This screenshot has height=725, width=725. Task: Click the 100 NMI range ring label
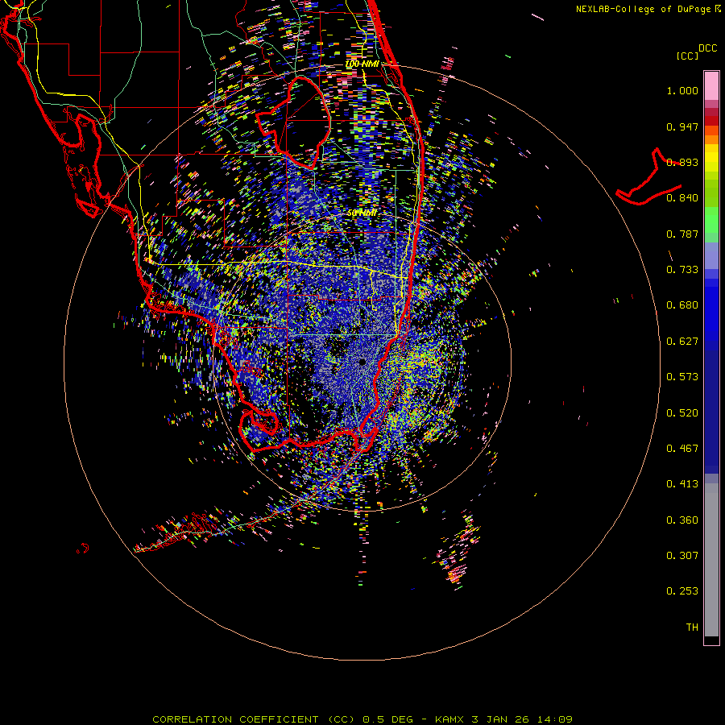tap(362, 64)
